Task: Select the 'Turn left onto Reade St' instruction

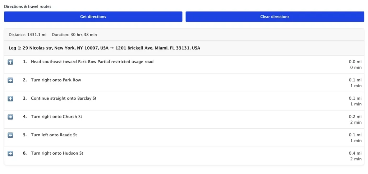Action: (x=54, y=135)
